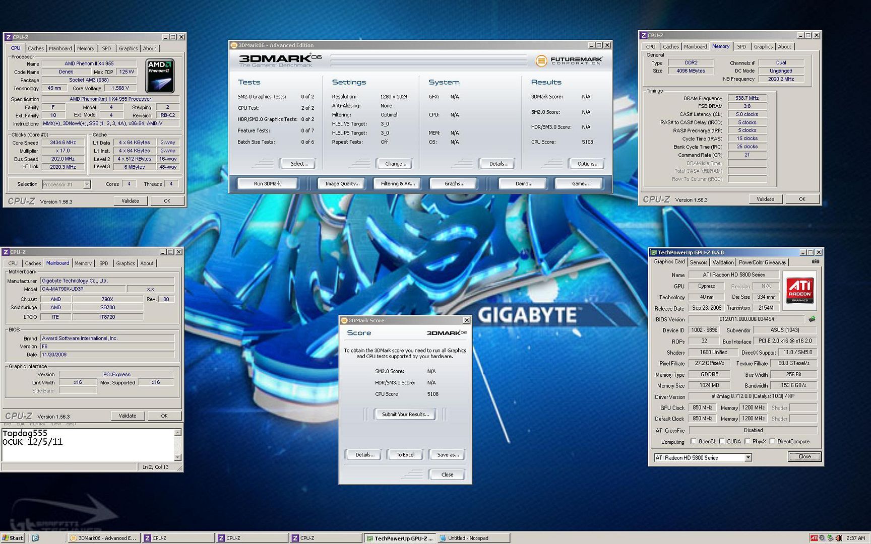871x544 pixels.
Task: Click the GPU-Z window title bar icon
Action: (x=654, y=252)
